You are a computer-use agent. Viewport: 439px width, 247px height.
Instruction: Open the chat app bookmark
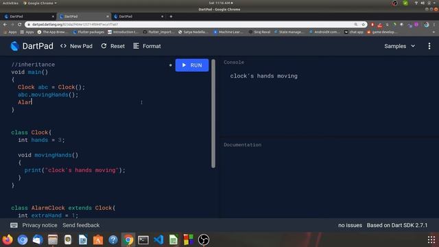[353, 32]
